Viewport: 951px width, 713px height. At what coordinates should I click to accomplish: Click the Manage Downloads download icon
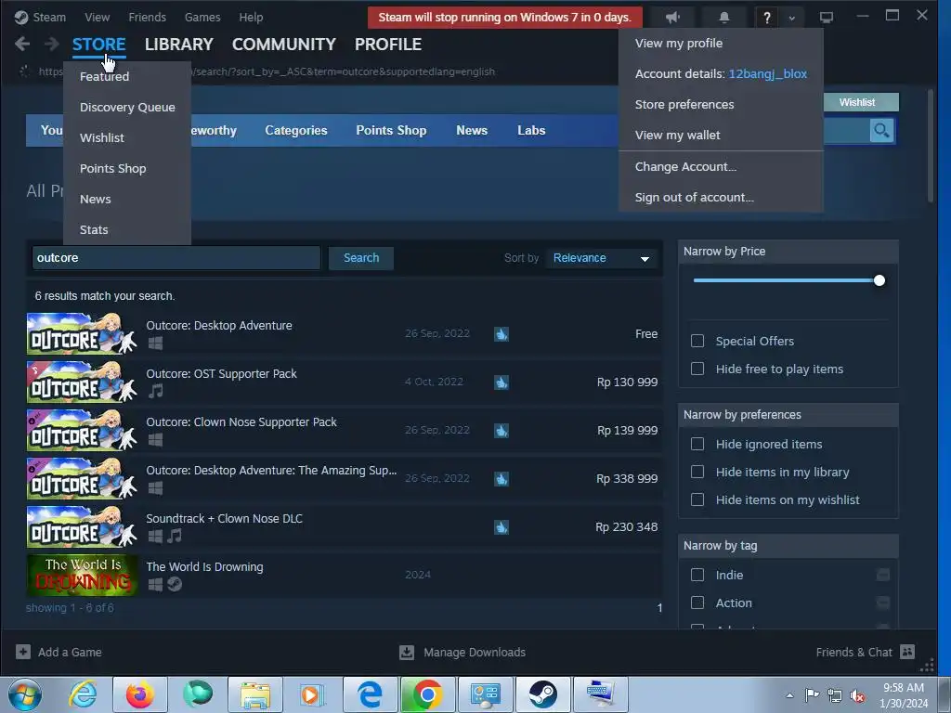pos(407,653)
